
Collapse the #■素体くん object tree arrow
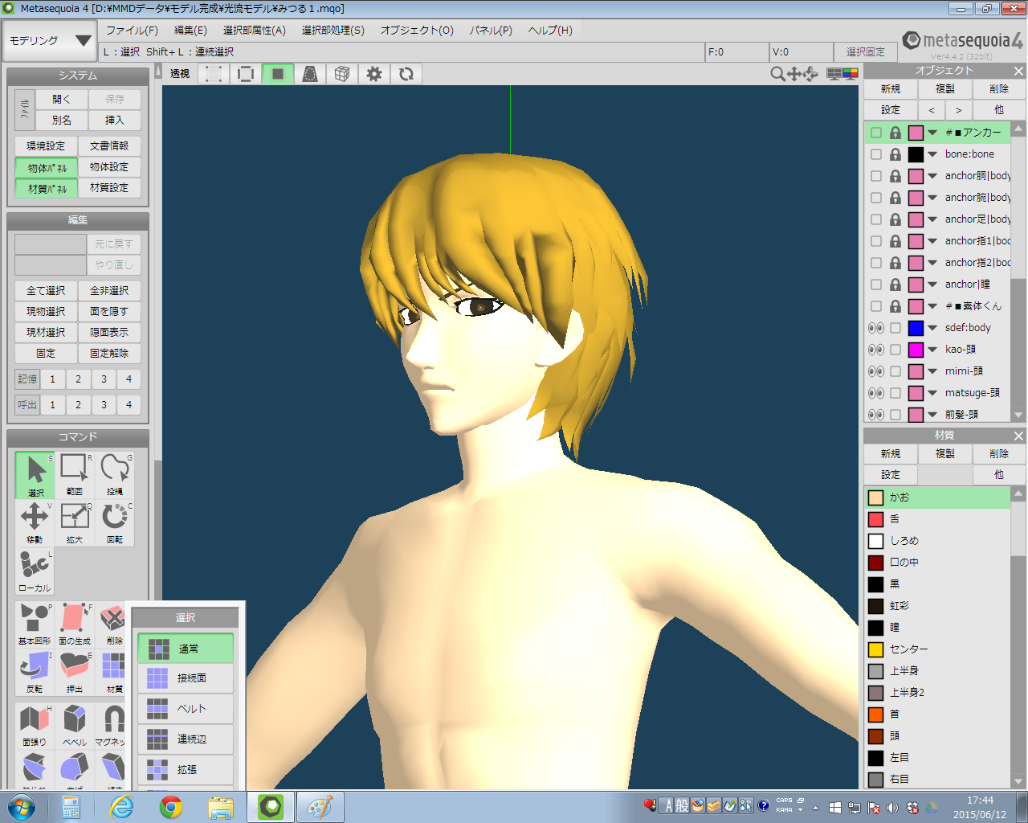(x=932, y=306)
